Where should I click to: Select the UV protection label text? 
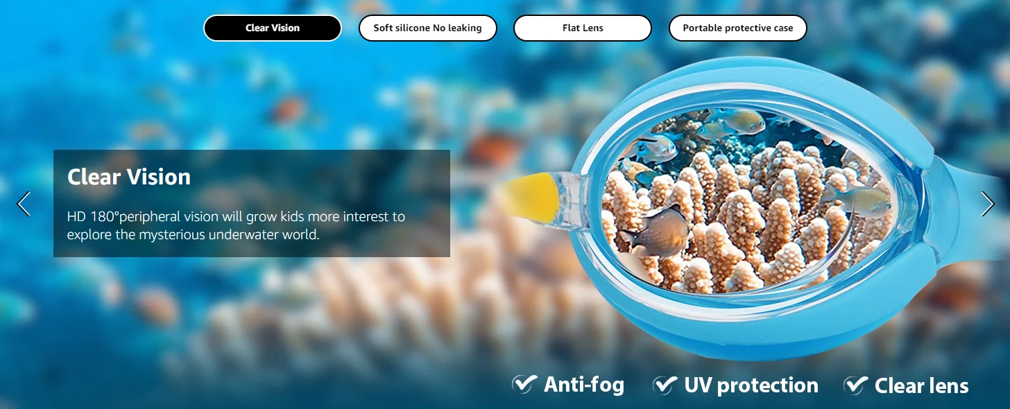click(751, 385)
